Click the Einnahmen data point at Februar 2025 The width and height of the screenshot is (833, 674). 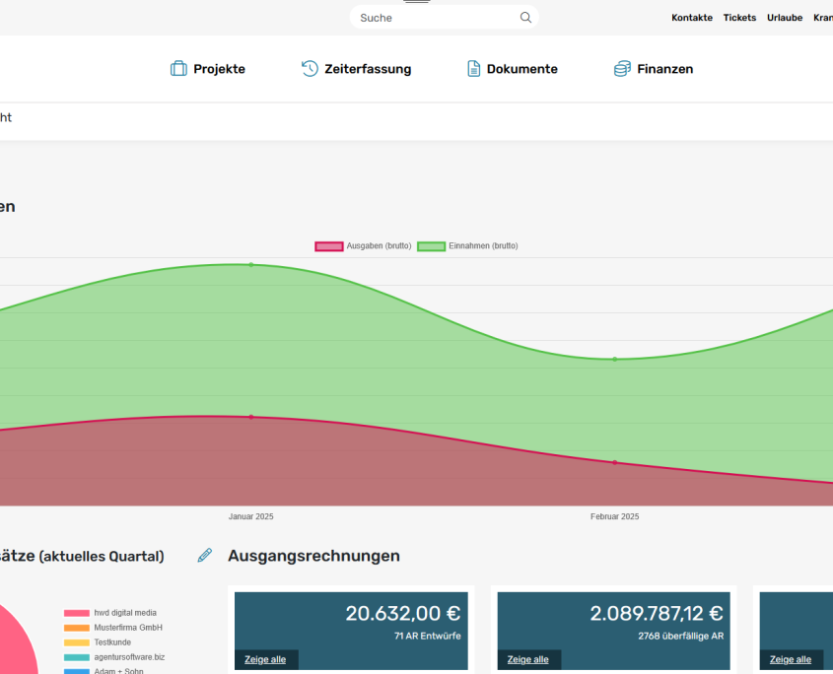(615, 359)
